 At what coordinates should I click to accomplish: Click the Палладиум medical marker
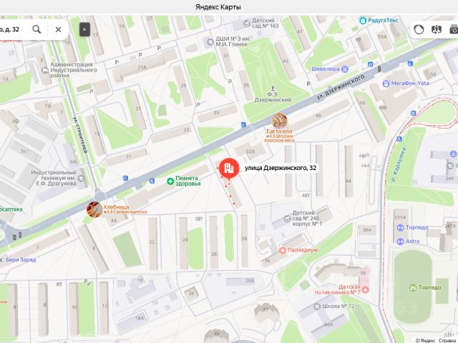tap(283, 250)
